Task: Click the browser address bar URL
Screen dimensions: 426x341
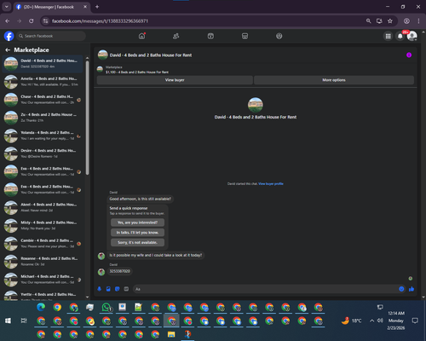Action: [100, 21]
